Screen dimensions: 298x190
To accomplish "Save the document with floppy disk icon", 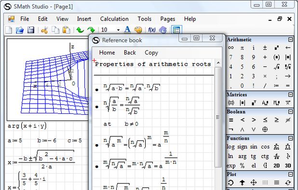I will (x=31, y=30).
